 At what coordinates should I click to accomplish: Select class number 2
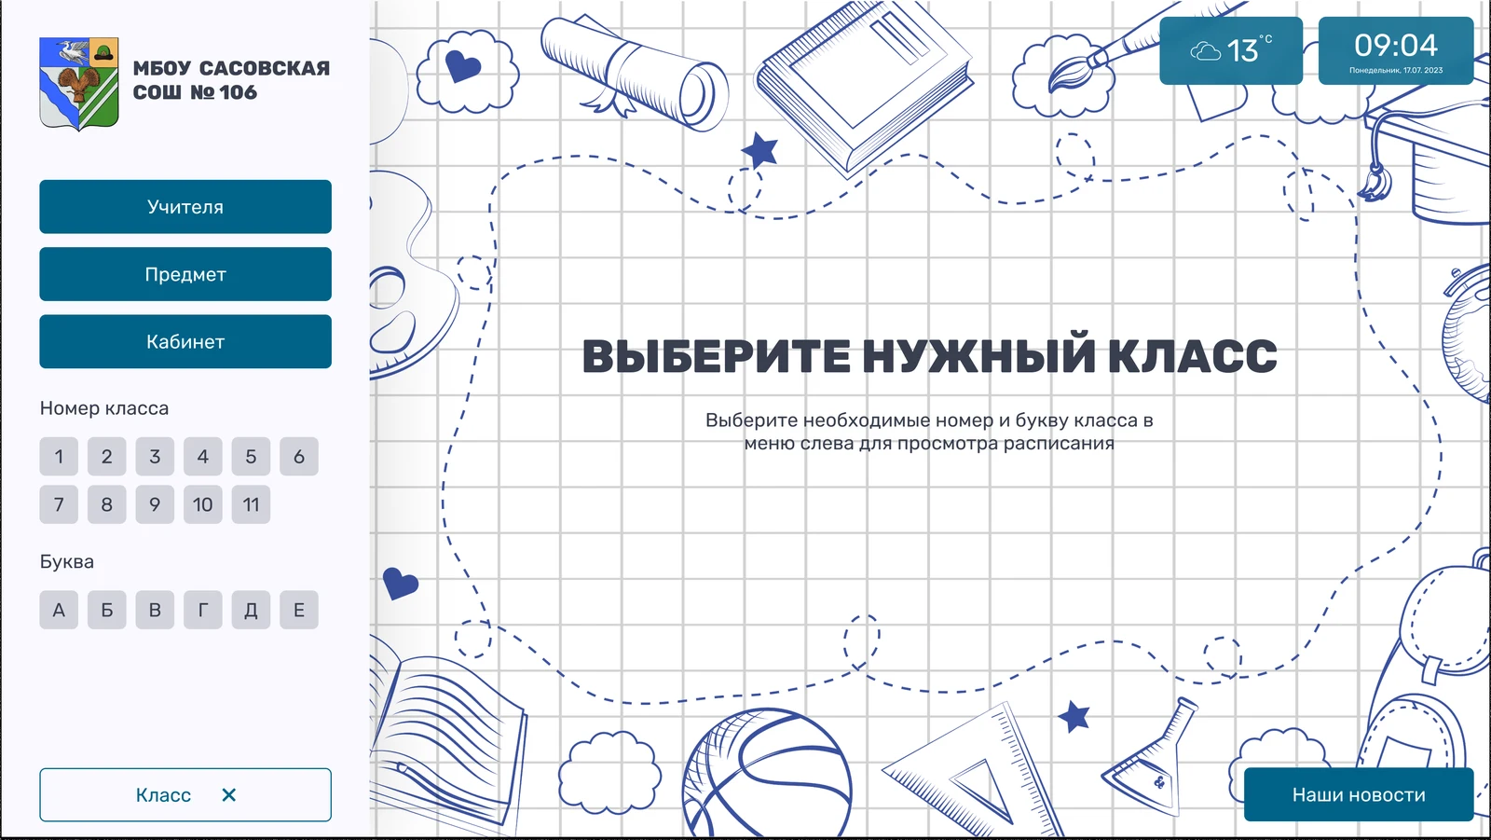[x=107, y=457]
